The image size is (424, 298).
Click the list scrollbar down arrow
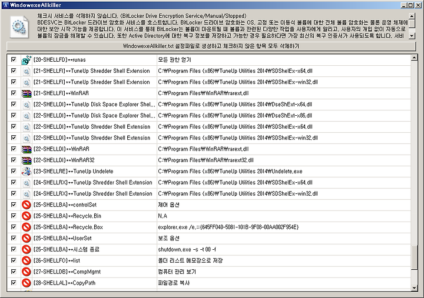click(x=414, y=288)
